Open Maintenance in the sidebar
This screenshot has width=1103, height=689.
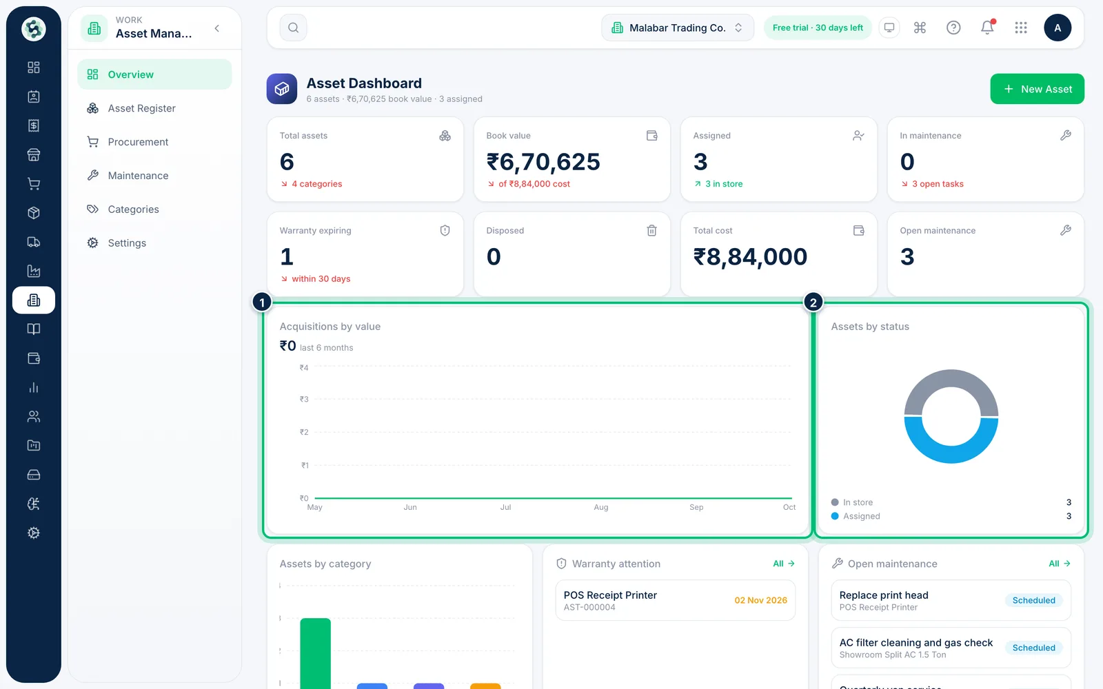(154, 176)
